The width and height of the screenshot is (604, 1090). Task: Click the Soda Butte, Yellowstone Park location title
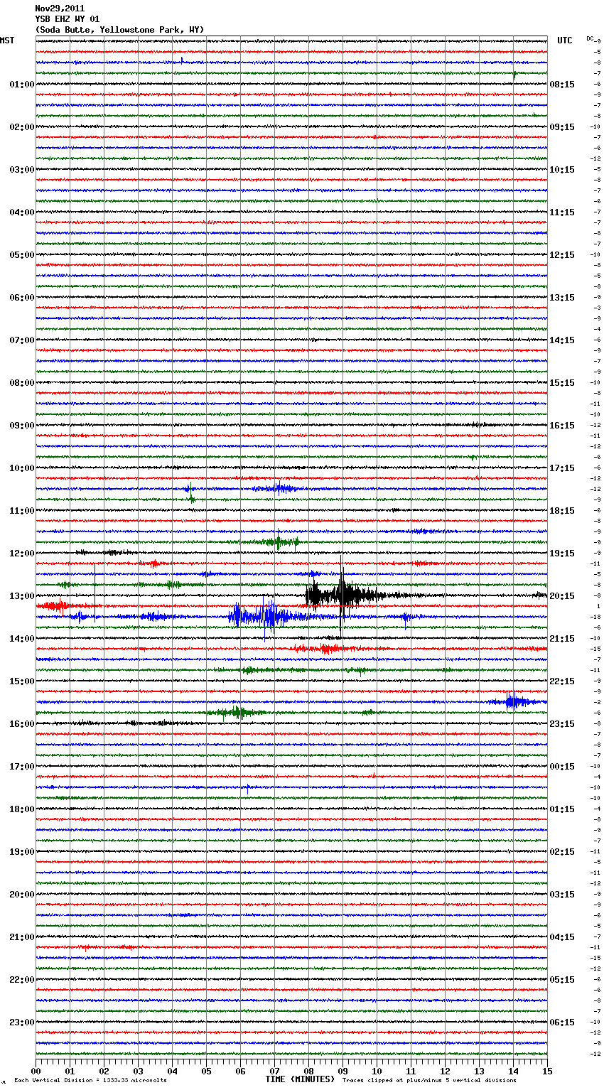(119, 30)
